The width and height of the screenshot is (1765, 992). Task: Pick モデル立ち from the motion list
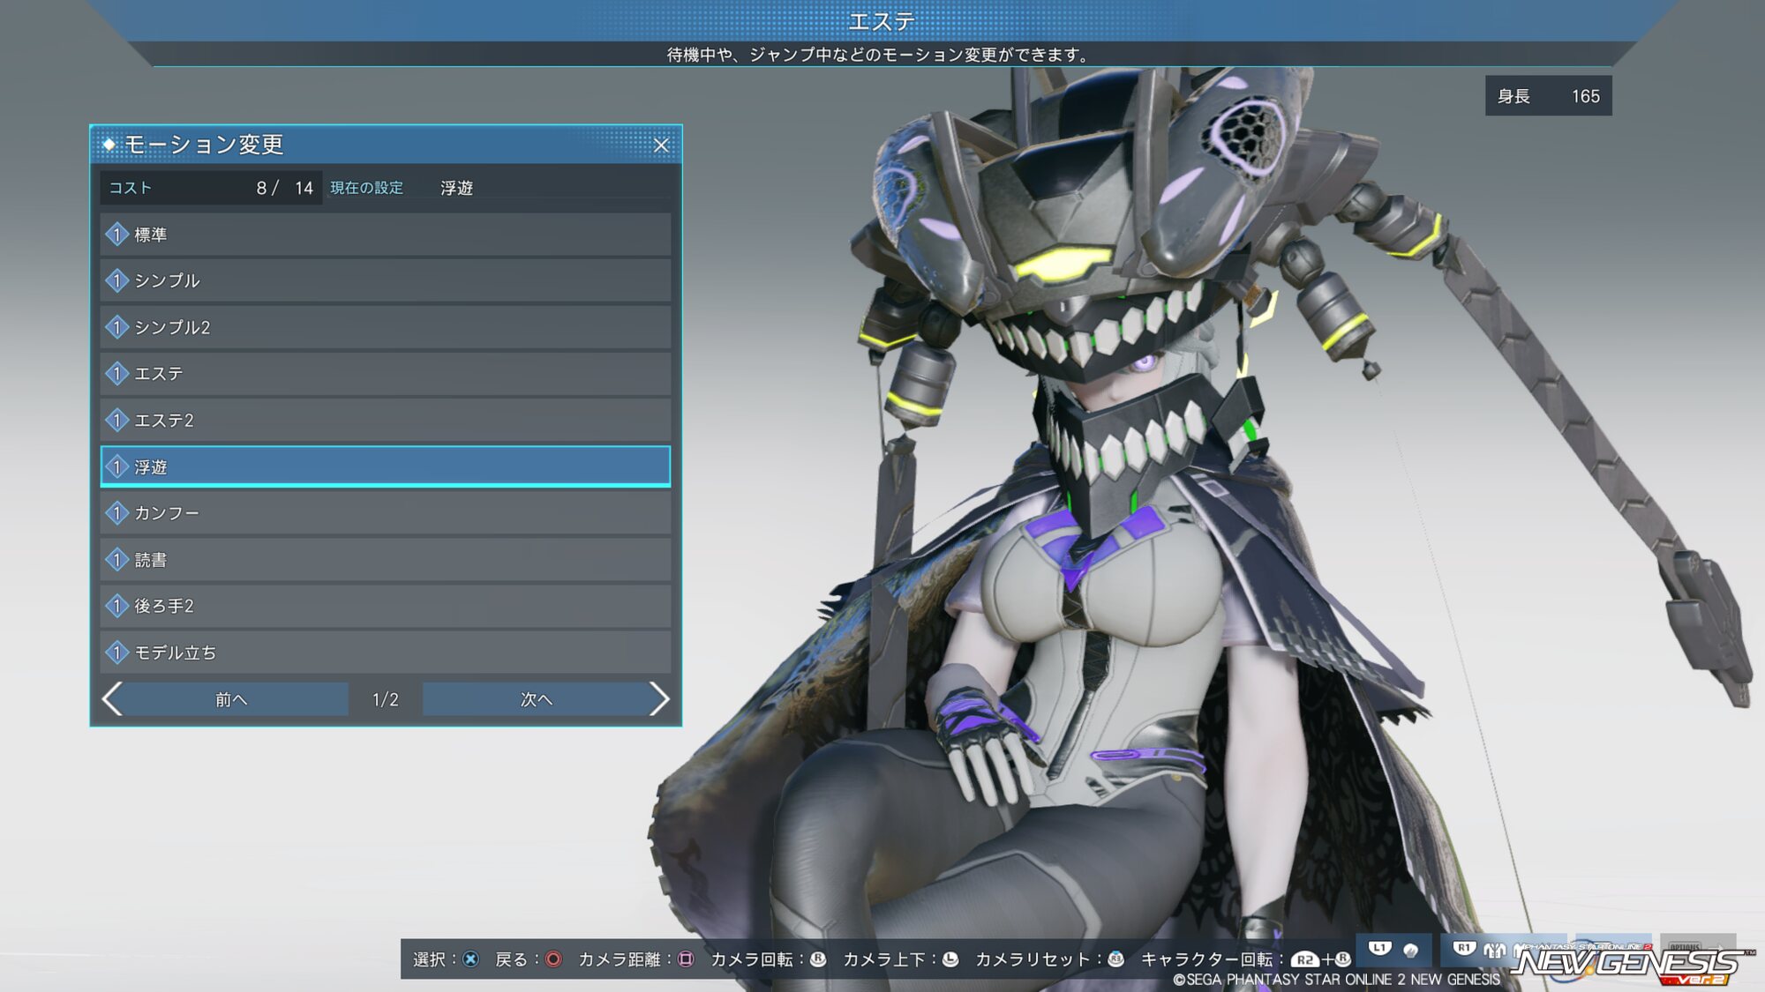pos(386,653)
